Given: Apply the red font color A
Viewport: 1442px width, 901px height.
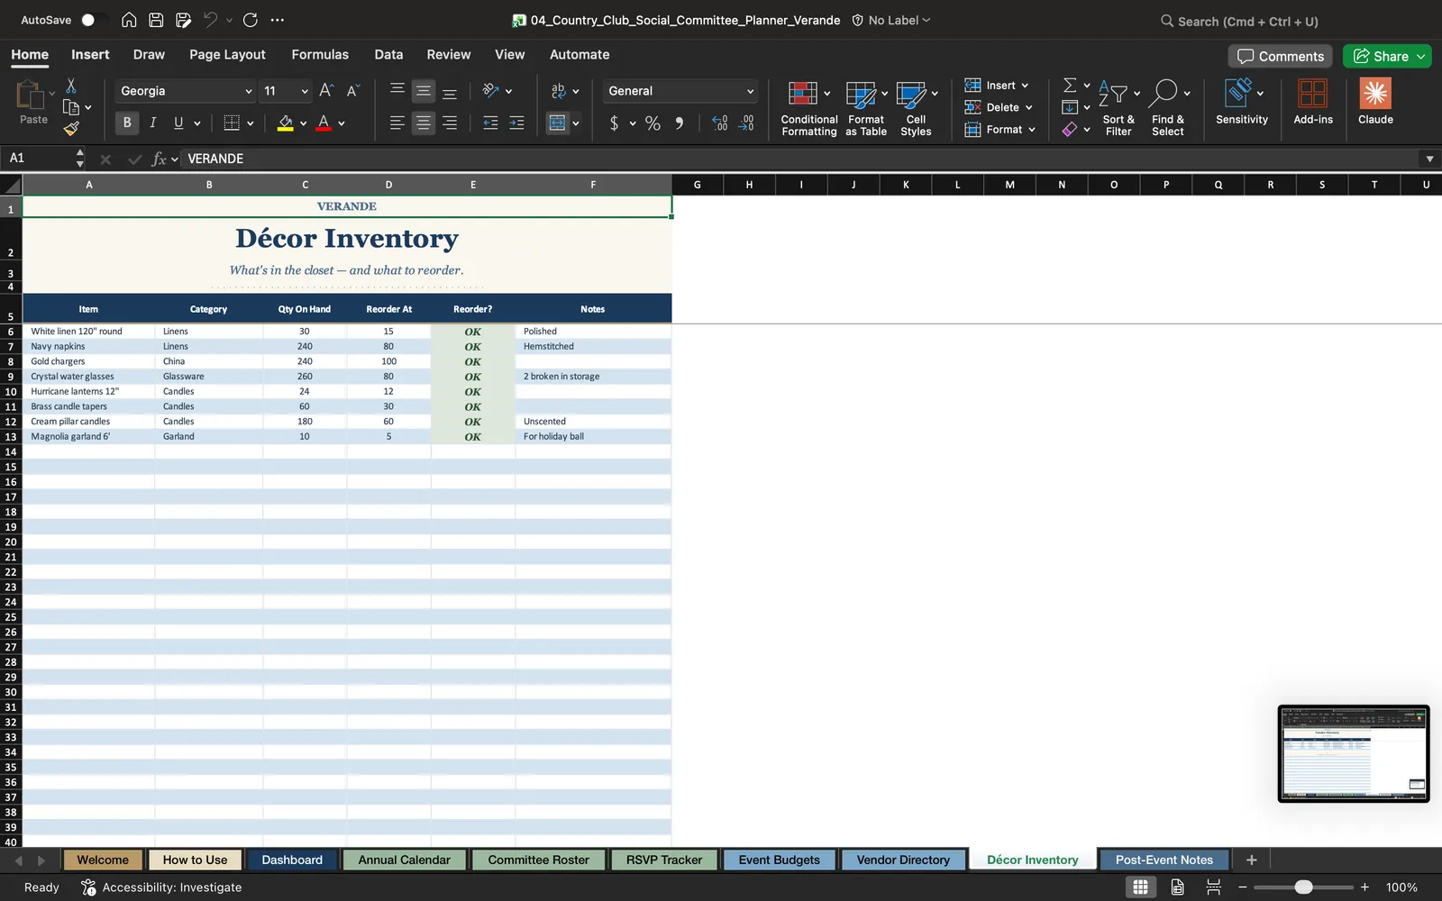Looking at the screenshot, I should pyautogui.click(x=324, y=123).
